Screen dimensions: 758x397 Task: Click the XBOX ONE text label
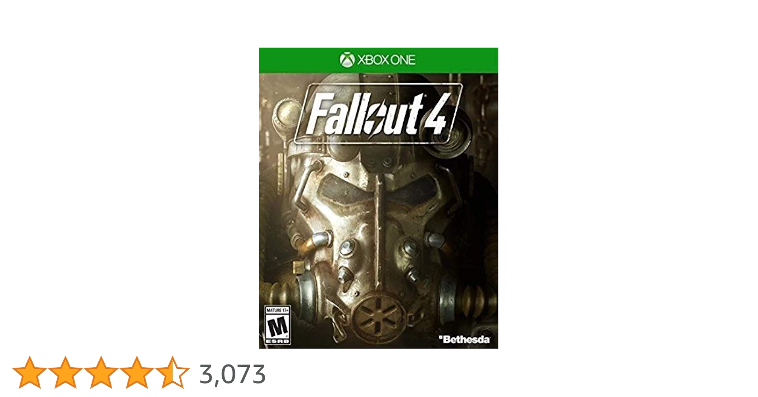(386, 60)
